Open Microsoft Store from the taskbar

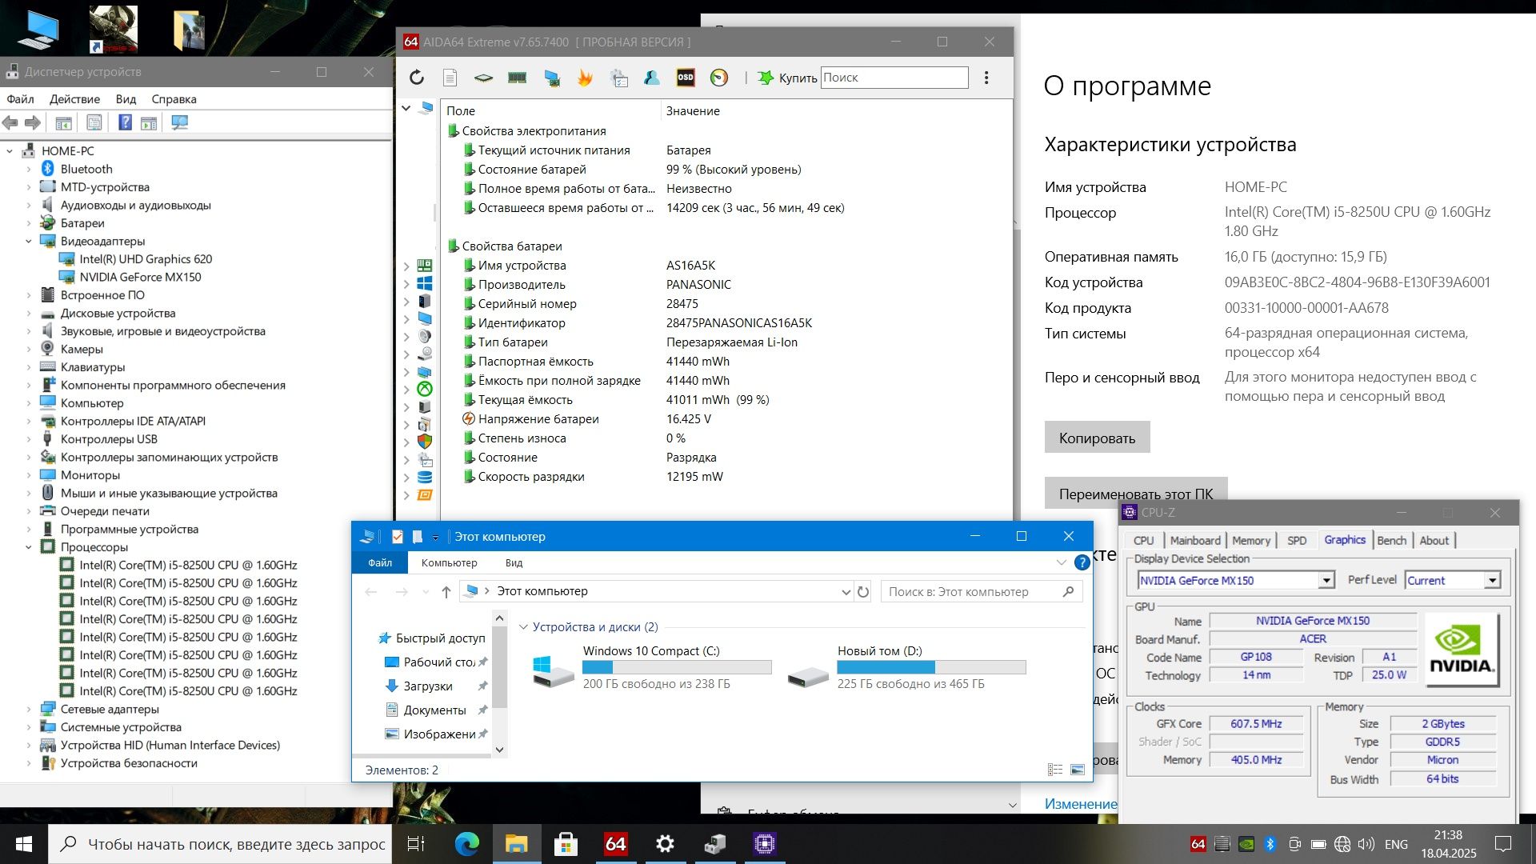(x=566, y=844)
